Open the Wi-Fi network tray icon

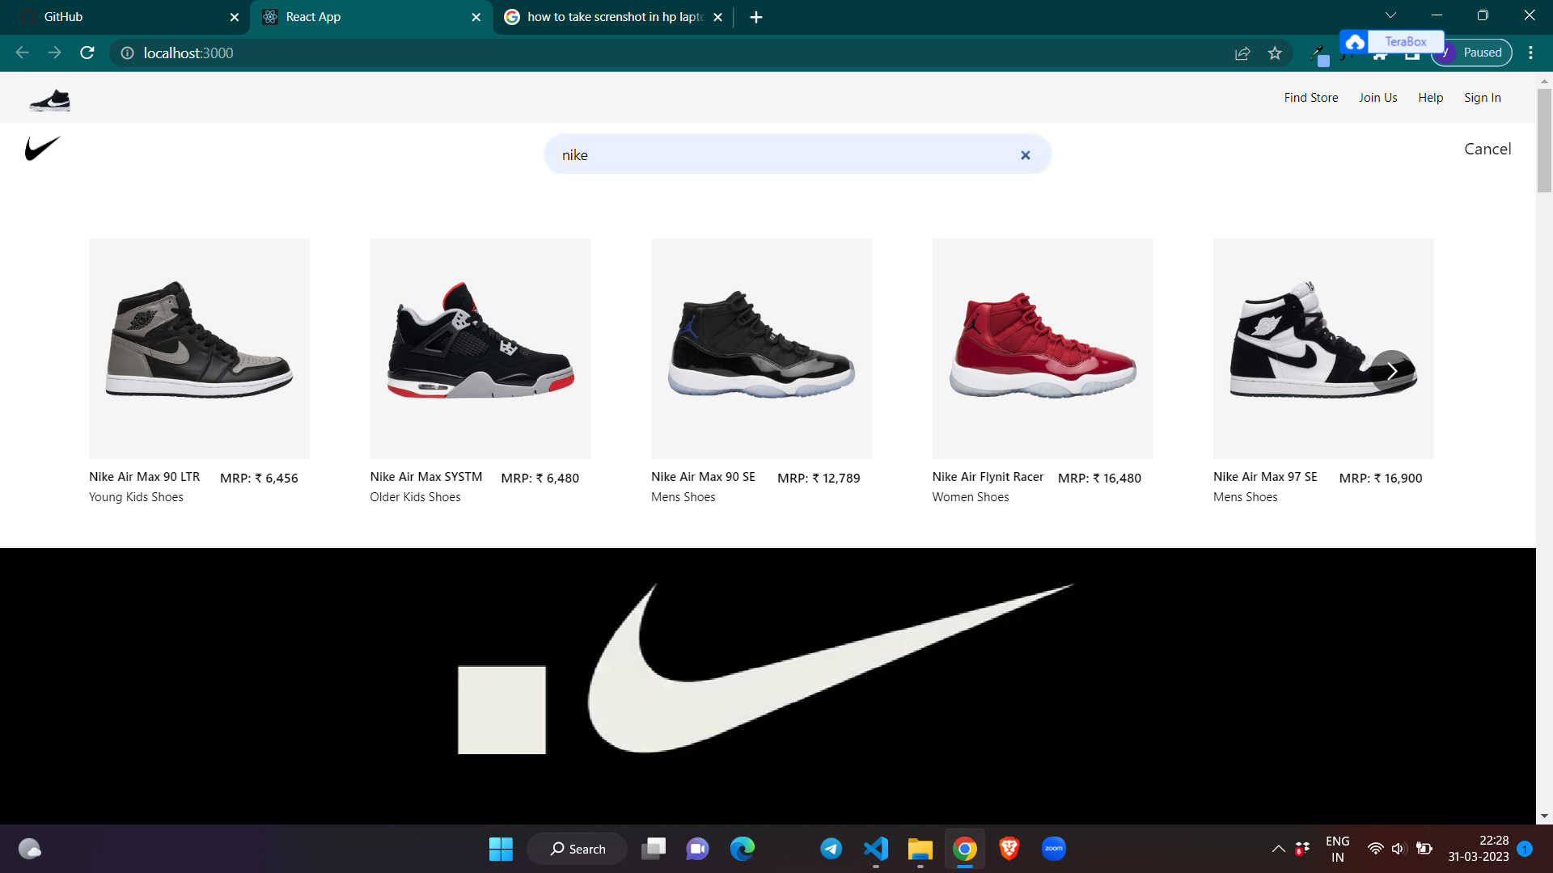point(1375,849)
